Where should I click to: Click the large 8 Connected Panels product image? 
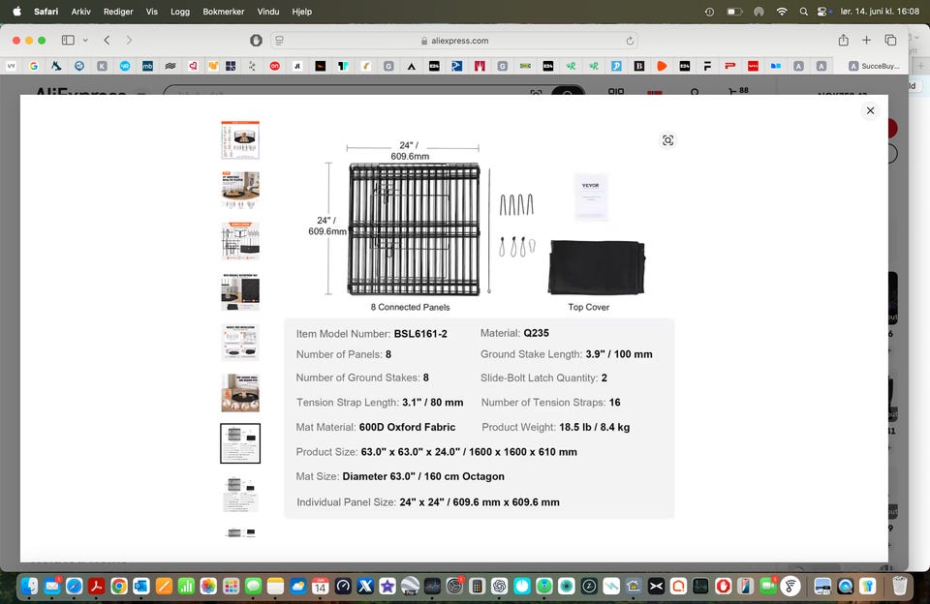(414, 229)
